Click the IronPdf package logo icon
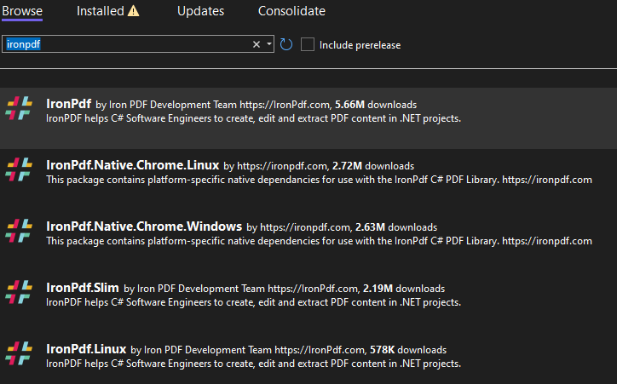 coord(19,108)
